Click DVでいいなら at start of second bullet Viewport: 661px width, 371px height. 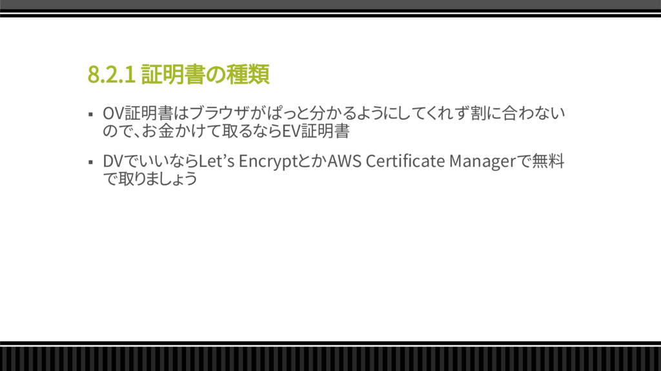click(150, 162)
